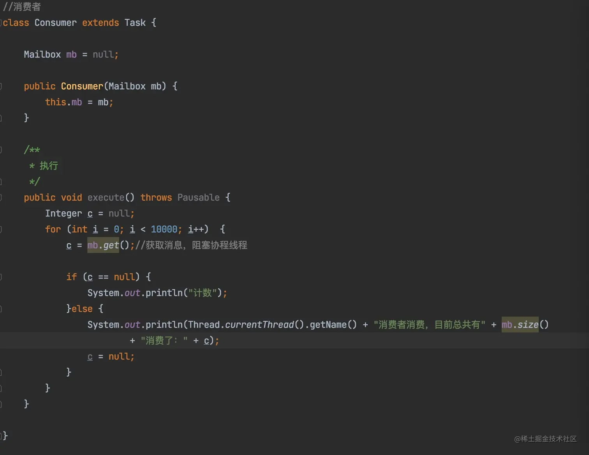Click the "for" keyword

coord(53,229)
